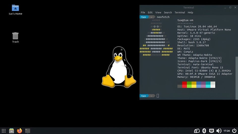The width and height of the screenshot is (238, 134).
Task: Click 'Terminal Font: Ubuntu Mono 13' line
Action: 200,67
